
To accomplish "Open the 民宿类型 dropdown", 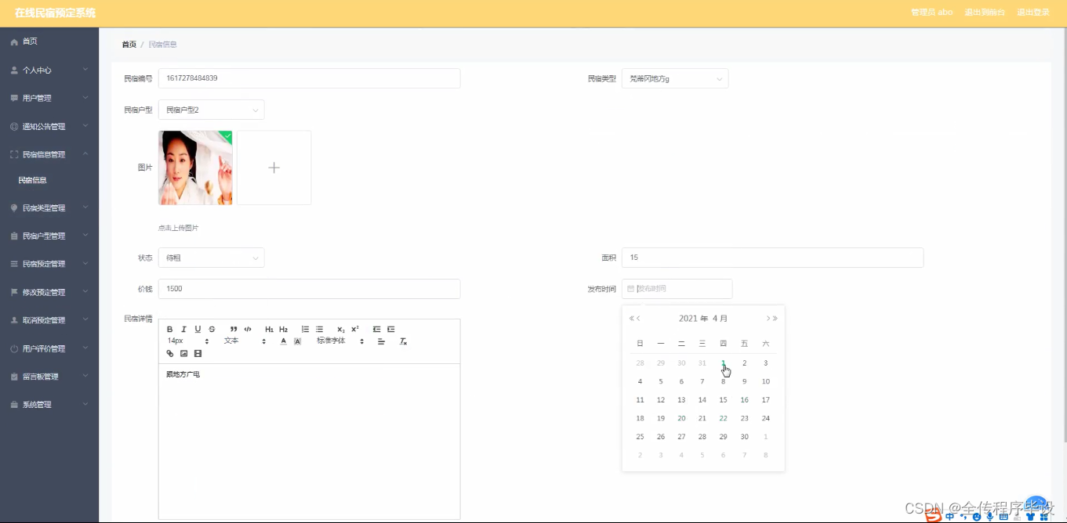I will point(675,78).
